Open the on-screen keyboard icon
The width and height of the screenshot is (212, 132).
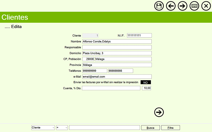(x=195, y=6)
